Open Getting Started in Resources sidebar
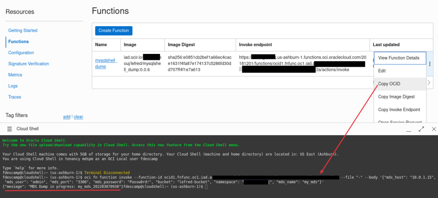Screen dimensions: 438x198 tap(23, 30)
